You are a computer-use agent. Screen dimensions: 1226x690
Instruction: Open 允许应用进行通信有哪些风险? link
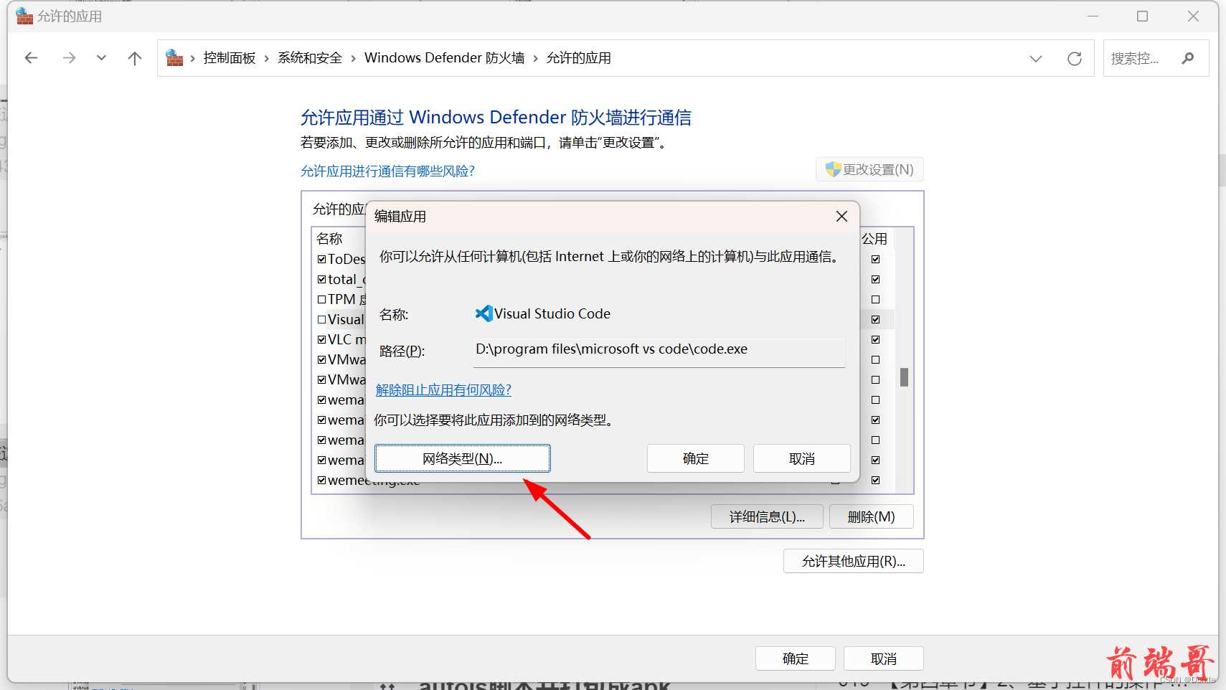387,171
